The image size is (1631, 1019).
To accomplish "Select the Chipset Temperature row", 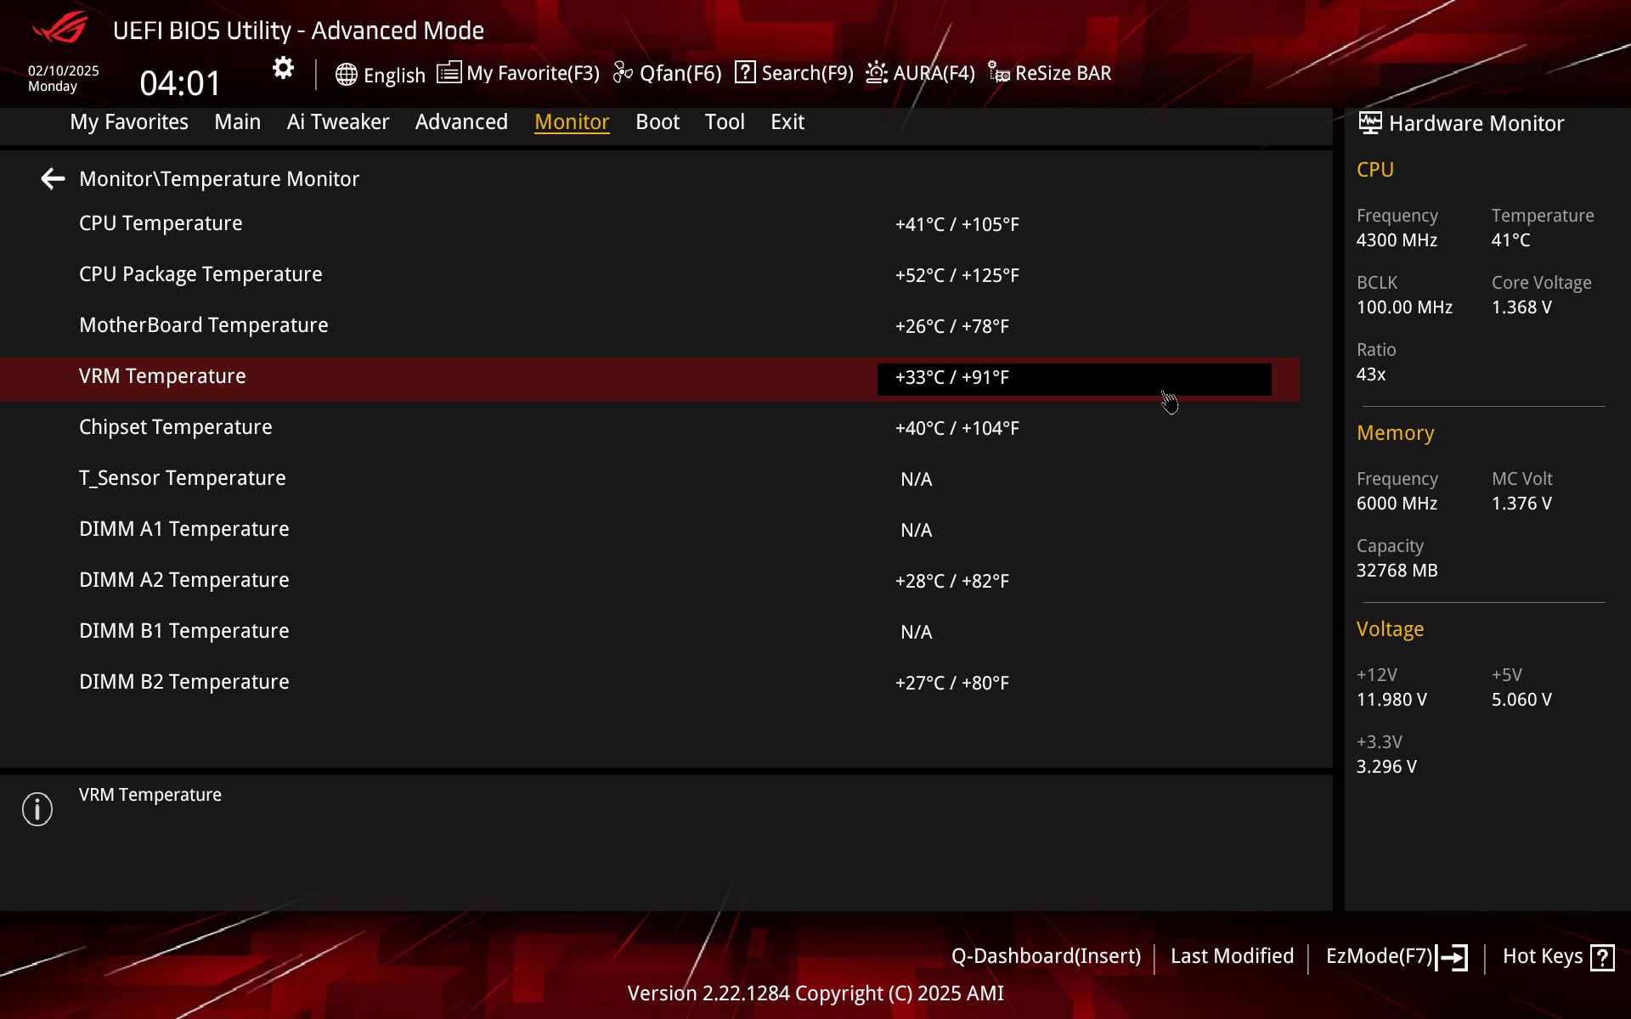I will coord(176,428).
